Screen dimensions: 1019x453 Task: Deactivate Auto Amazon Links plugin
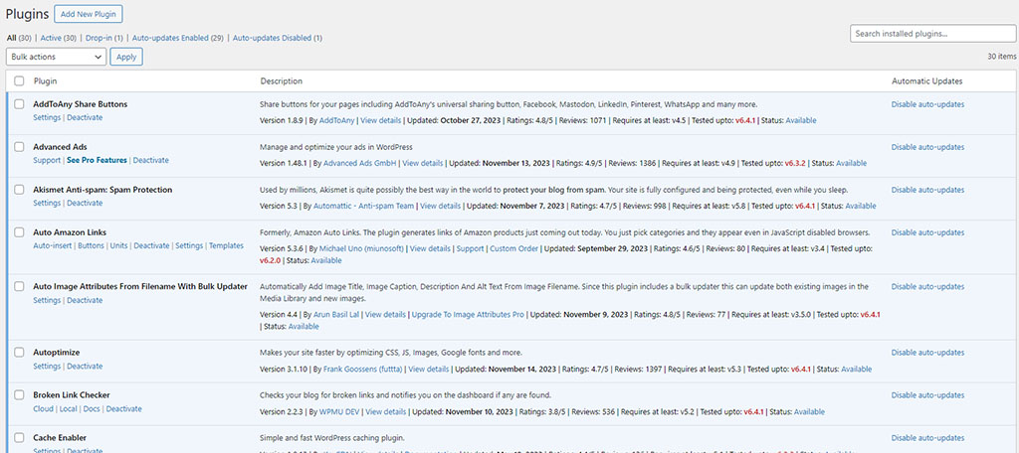151,246
